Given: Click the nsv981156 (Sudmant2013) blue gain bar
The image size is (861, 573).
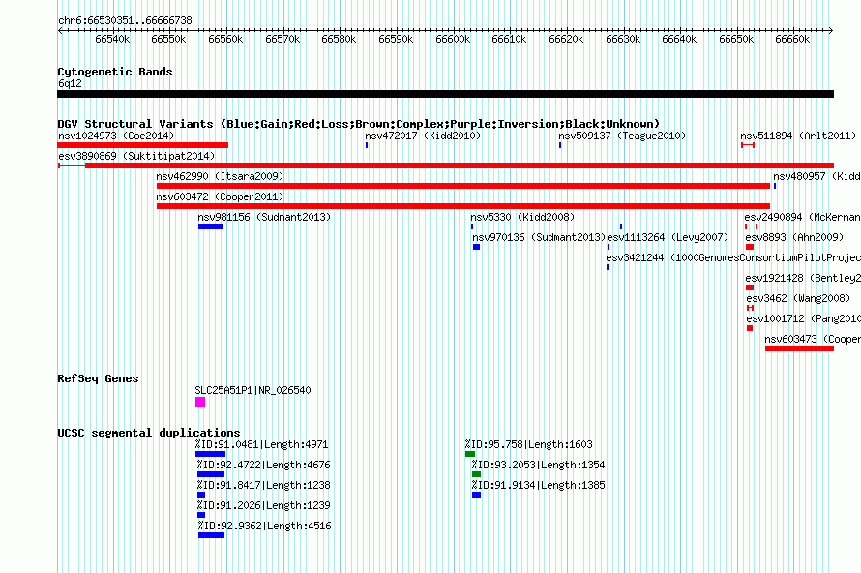Looking at the screenshot, I should [211, 226].
